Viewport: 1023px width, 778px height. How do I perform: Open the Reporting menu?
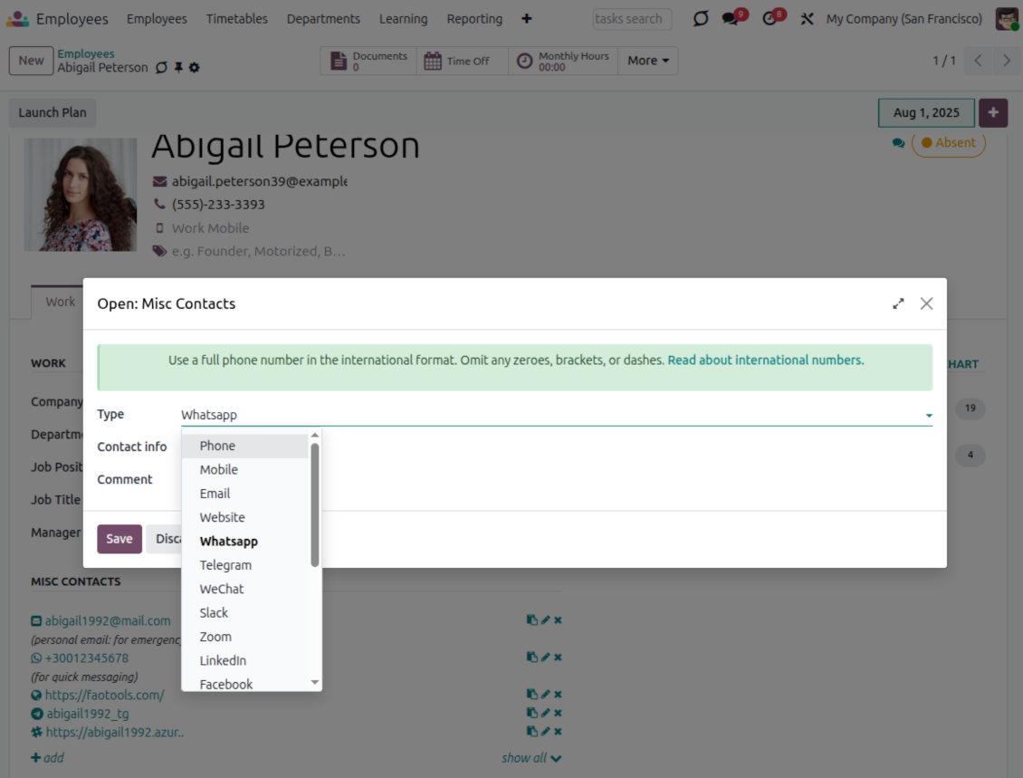click(x=474, y=19)
